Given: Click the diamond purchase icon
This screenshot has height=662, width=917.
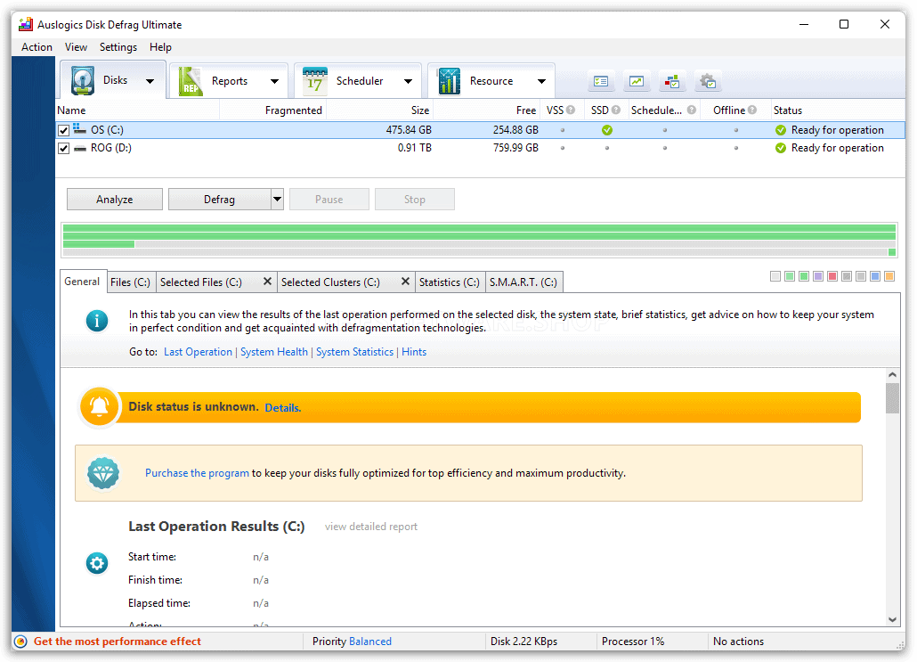Looking at the screenshot, I should pyautogui.click(x=103, y=473).
